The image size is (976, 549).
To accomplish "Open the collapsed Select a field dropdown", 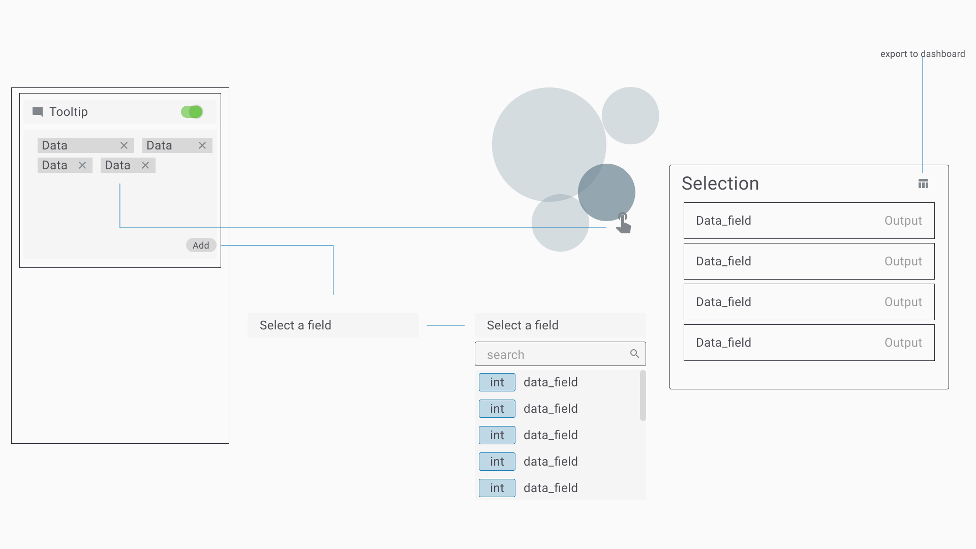I will (333, 325).
